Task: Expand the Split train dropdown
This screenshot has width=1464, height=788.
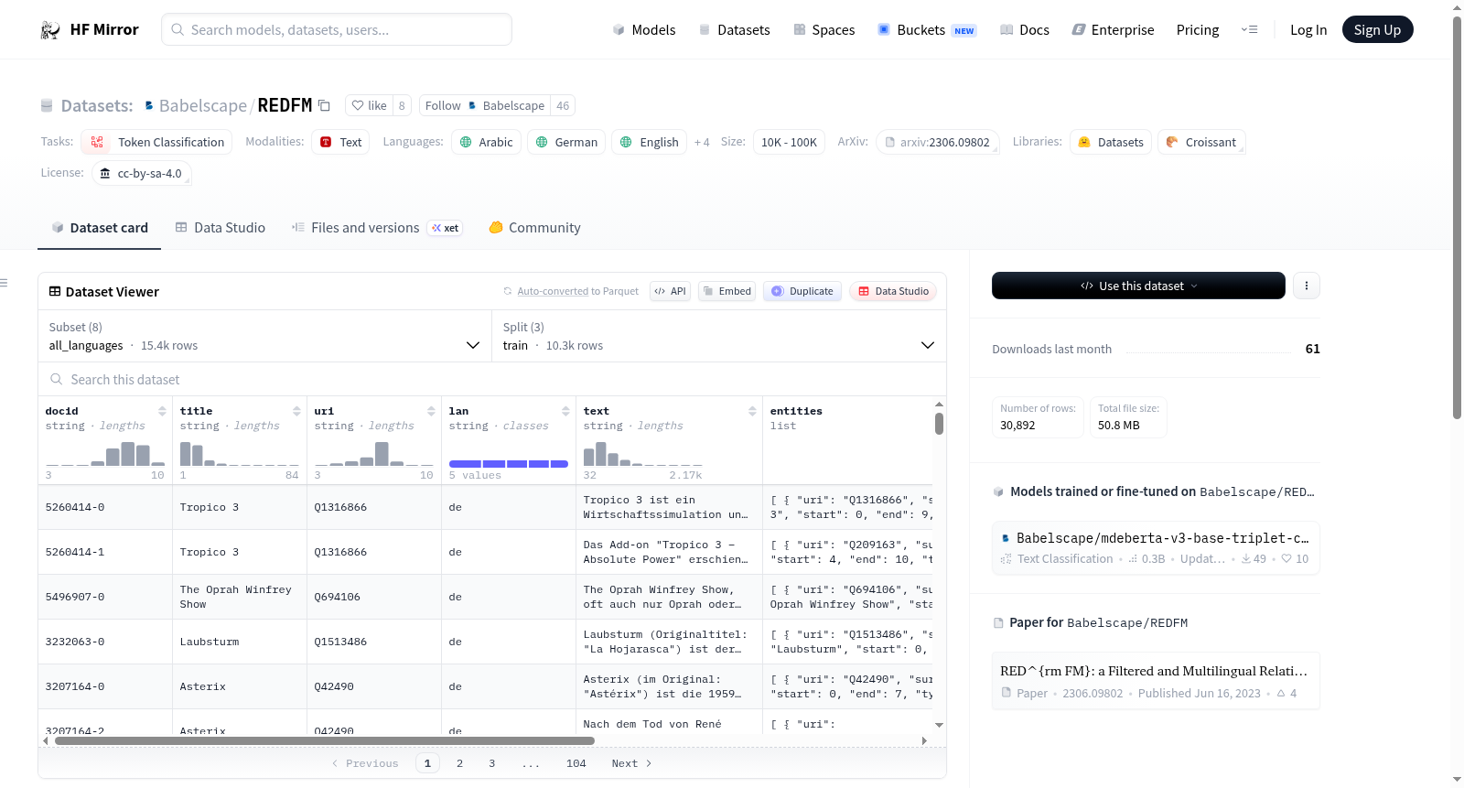Action: click(x=719, y=337)
